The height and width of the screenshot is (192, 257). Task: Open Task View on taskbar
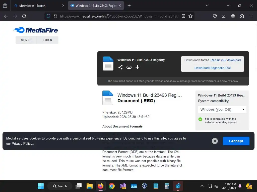[79, 186]
